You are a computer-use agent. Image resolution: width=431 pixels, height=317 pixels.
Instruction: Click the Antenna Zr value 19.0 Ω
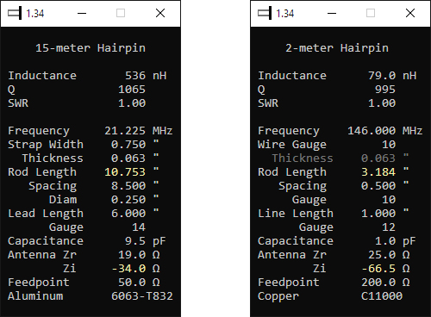(139, 255)
